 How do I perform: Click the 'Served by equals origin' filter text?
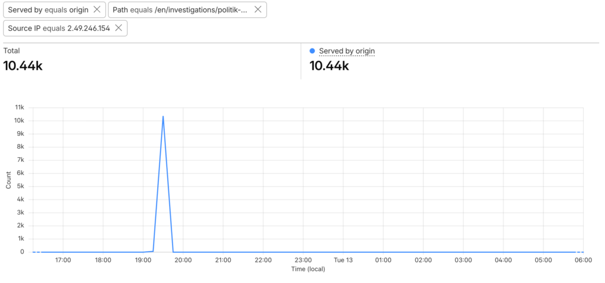coord(48,10)
